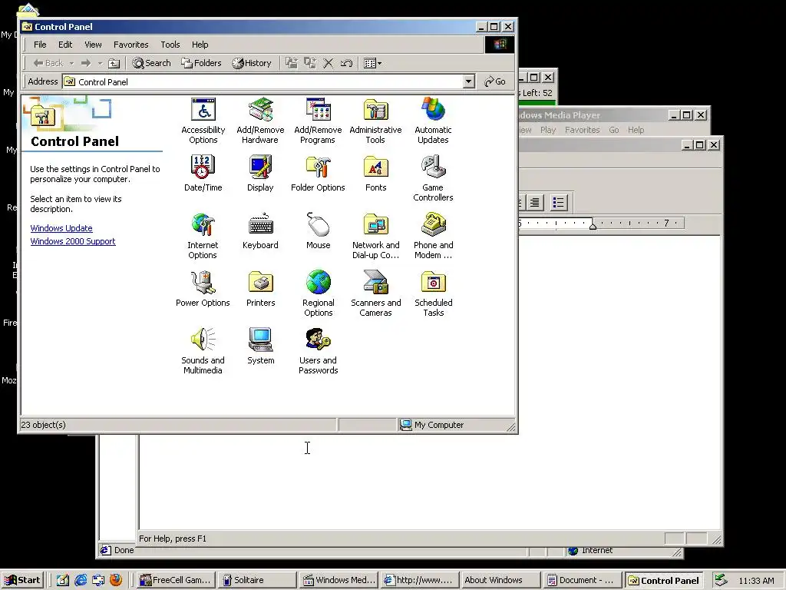The width and height of the screenshot is (786, 590).
Task: Open System properties icon
Action: point(260,346)
